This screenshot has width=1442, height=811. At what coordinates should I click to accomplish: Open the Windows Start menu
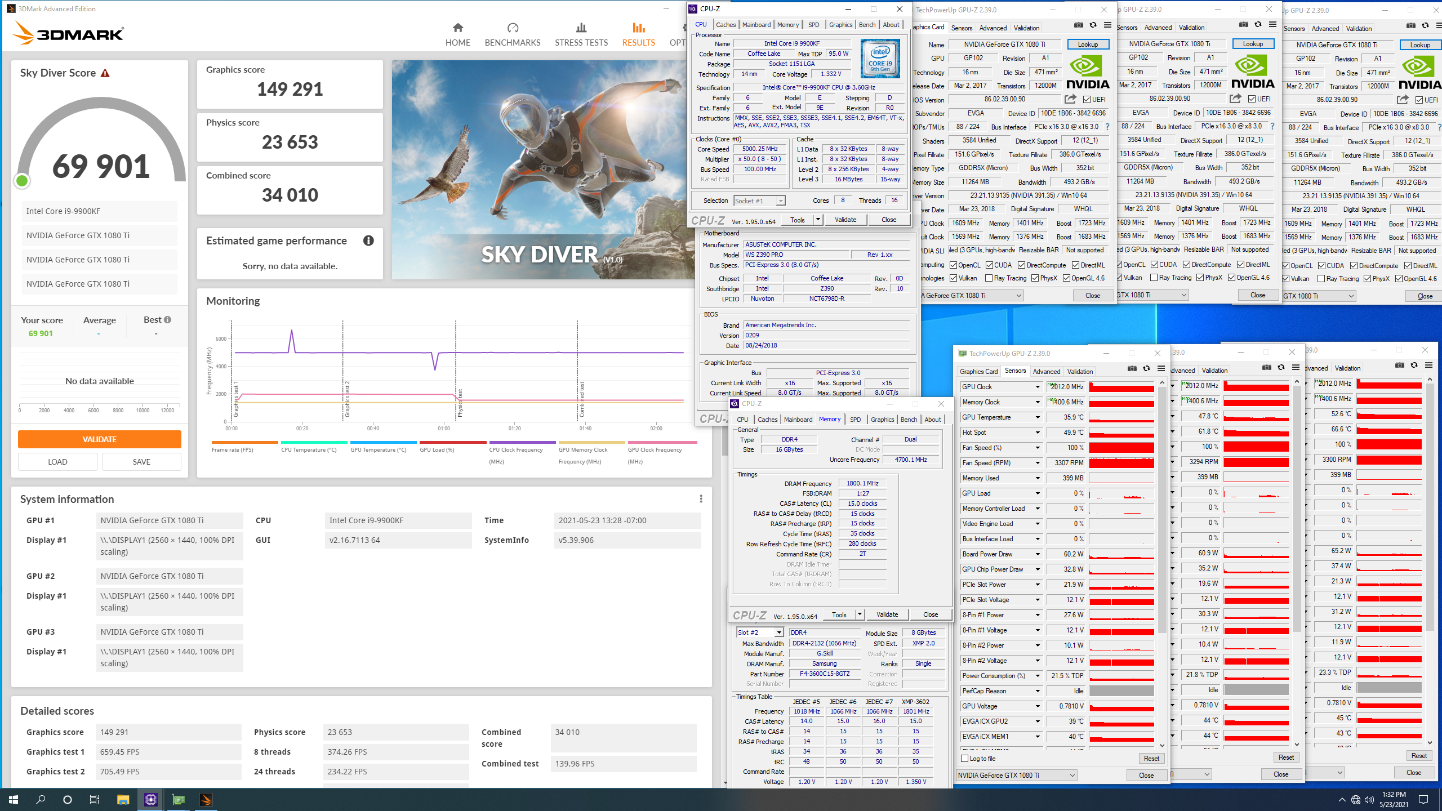point(14,800)
